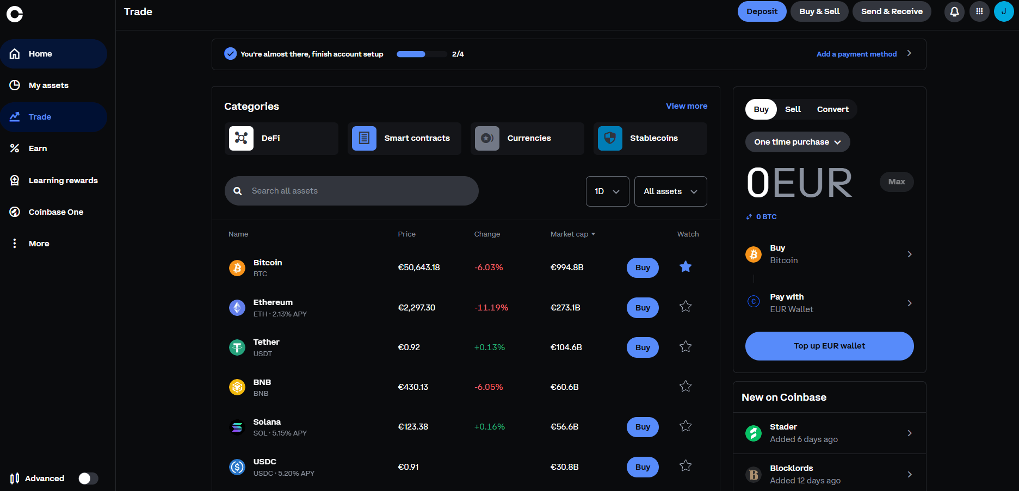Open notifications bell icon
Screen dimensions: 1019x491
coord(954,11)
